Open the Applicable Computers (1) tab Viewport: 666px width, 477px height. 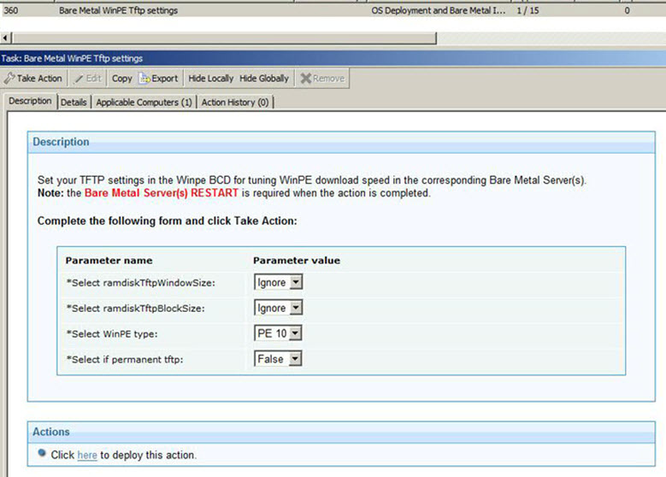[x=144, y=102]
